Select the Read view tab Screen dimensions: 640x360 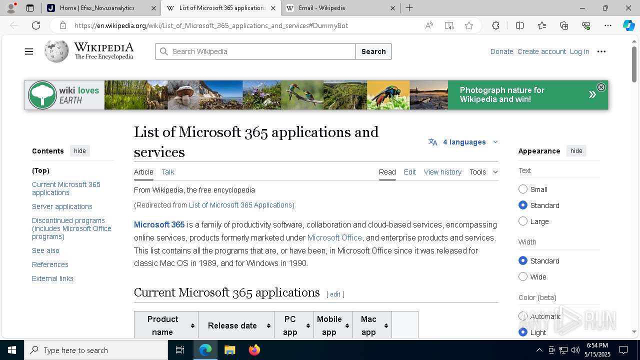387,172
